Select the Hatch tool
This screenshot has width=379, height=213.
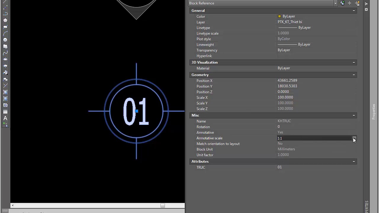(5, 92)
